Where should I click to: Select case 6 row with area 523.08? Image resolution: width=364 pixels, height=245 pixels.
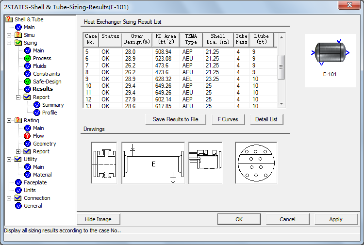[180, 59]
